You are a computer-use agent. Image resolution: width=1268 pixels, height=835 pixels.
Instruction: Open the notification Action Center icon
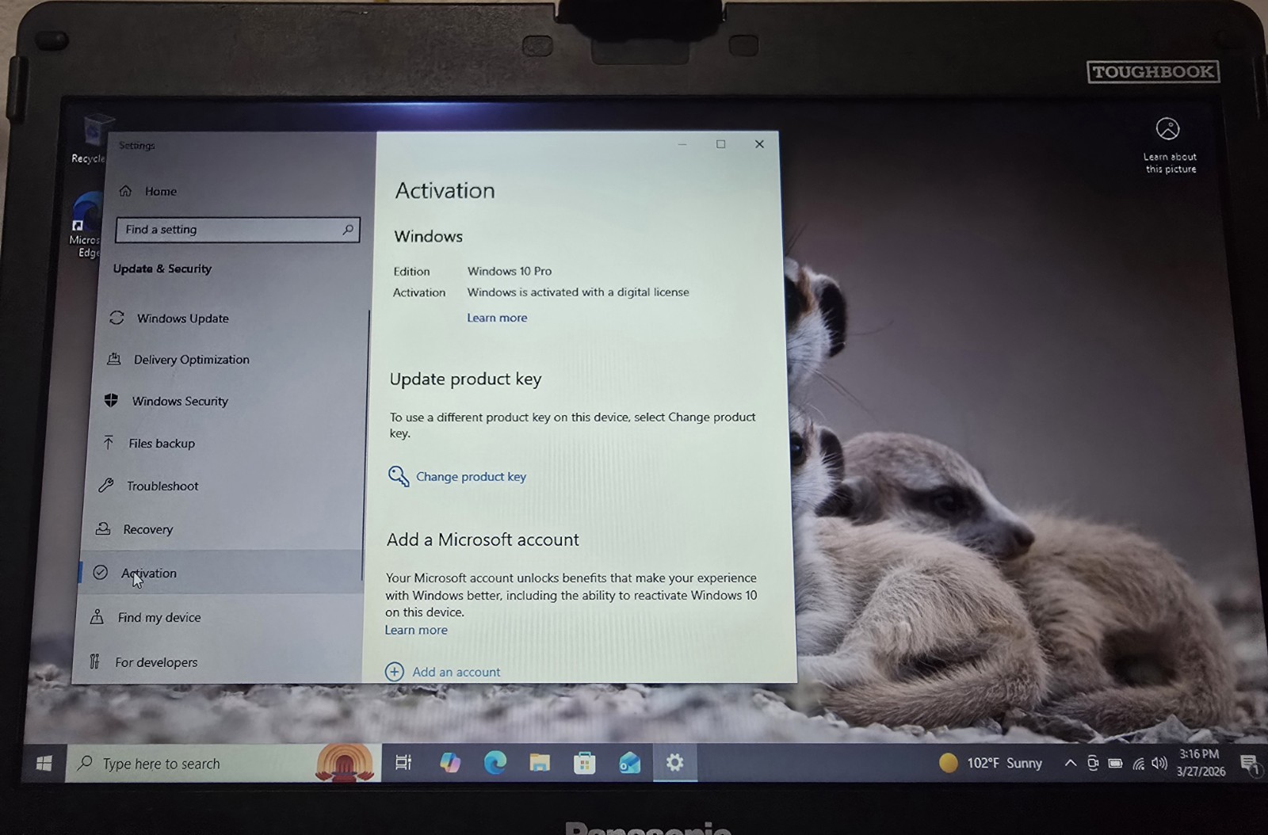tap(1250, 764)
